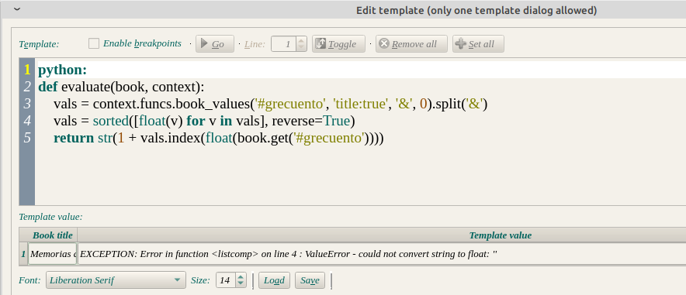Viewport: 686px width, 295px height.
Task: Click the X icon on Remove all
Action: point(384,43)
